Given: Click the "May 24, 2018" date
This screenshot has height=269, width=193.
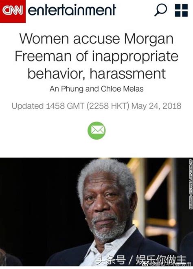Looking at the screenshot, I should [156, 106].
